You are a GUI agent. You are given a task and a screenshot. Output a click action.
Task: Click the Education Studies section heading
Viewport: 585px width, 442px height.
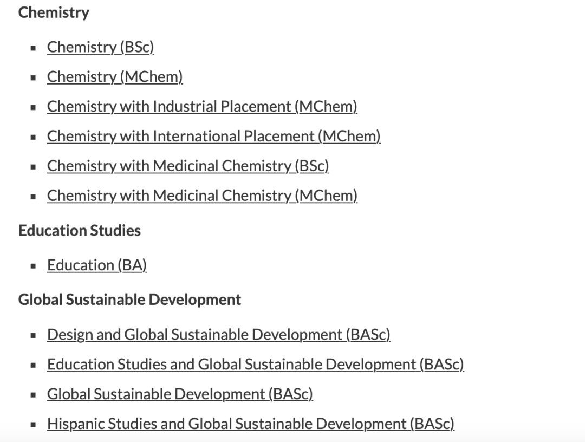click(x=80, y=231)
